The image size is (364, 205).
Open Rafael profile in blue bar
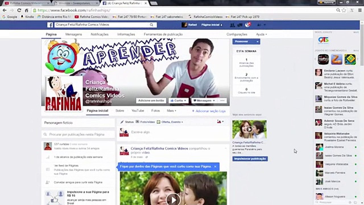point(189,25)
